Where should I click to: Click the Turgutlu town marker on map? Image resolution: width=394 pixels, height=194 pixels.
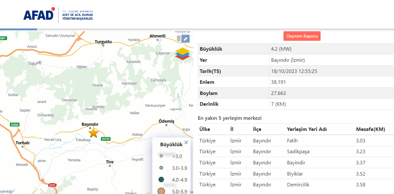pyautogui.click(x=103, y=45)
